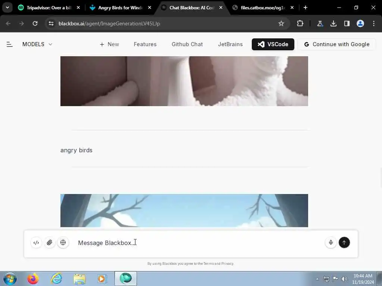Open the Features link
The image size is (382, 286).
(x=145, y=44)
